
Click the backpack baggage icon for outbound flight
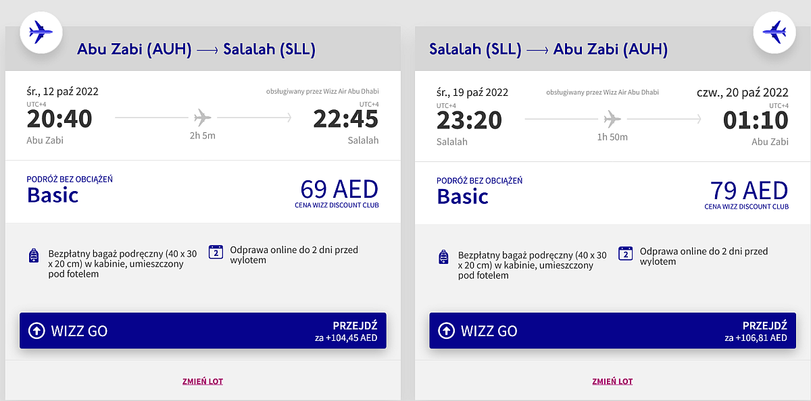(x=34, y=256)
